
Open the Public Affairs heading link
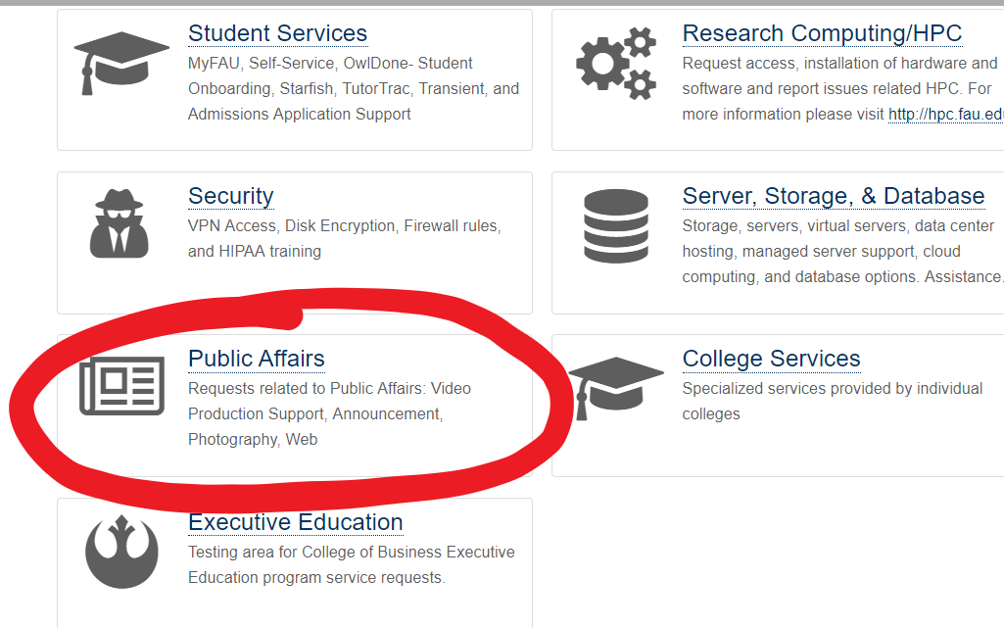[256, 359]
